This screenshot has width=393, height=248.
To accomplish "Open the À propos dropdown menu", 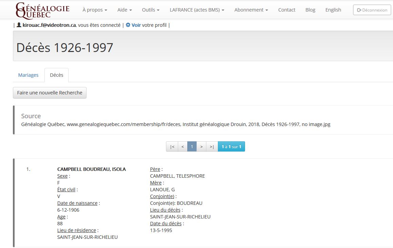I will coord(95,10).
